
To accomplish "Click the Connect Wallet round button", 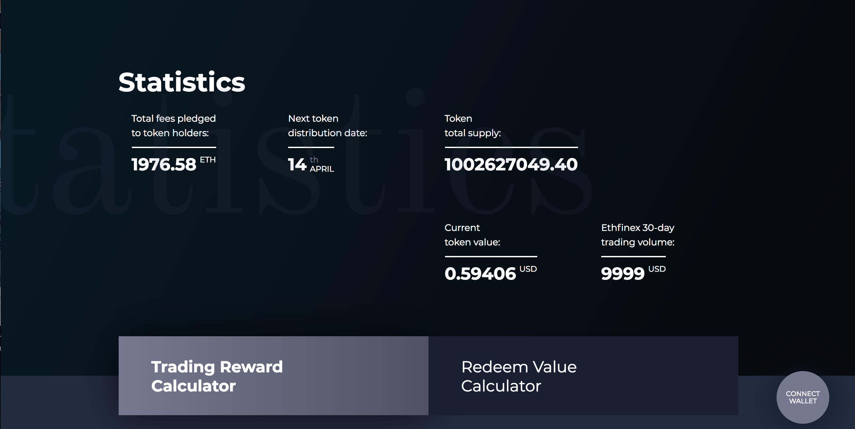I will pos(802,397).
